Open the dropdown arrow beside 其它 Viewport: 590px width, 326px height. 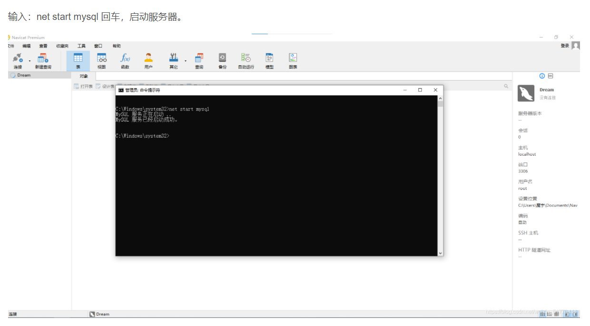point(186,61)
